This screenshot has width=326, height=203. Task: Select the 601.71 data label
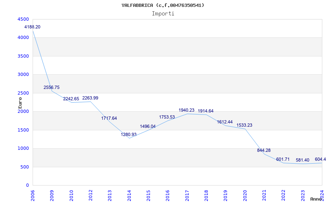tap(283, 159)
